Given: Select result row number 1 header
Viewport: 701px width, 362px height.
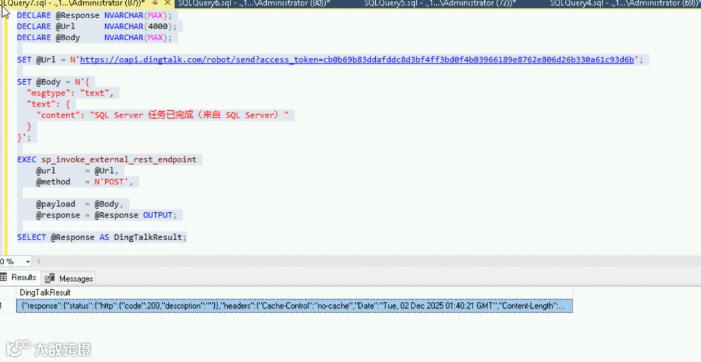Looking at the screenshot, I should [8, 306].
